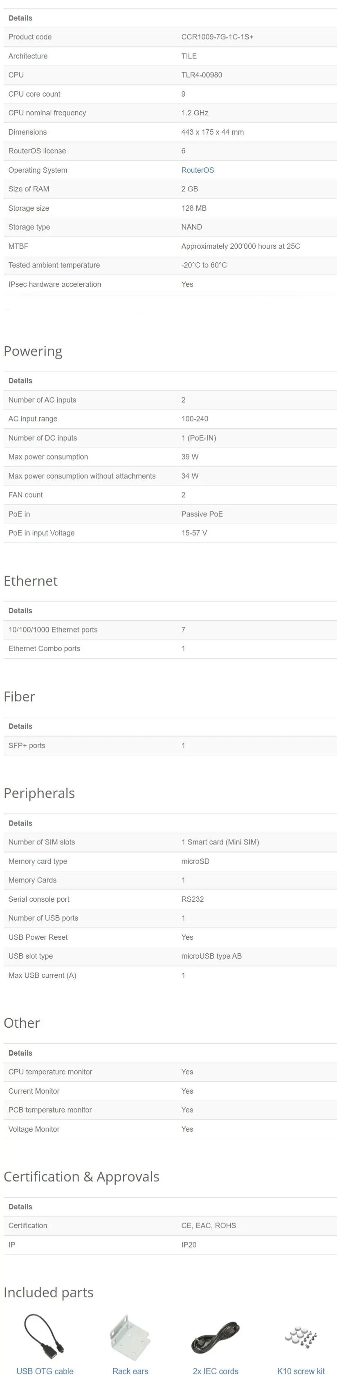
Task: Click the Powering section heading
Action: 33,351
